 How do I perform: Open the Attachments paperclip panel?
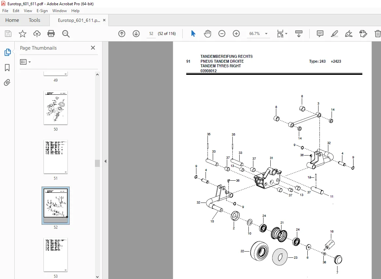[x=7, y=83]
